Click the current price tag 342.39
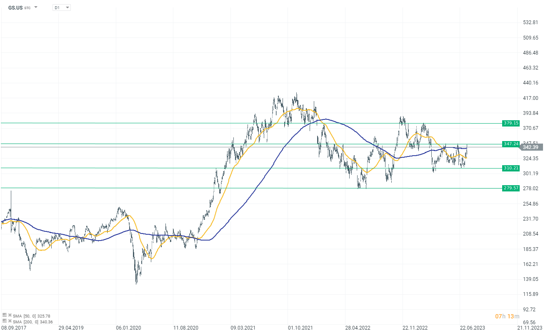The width and height of the screenshot is (548, 335). pyautogui.click(x=531, y=148)
